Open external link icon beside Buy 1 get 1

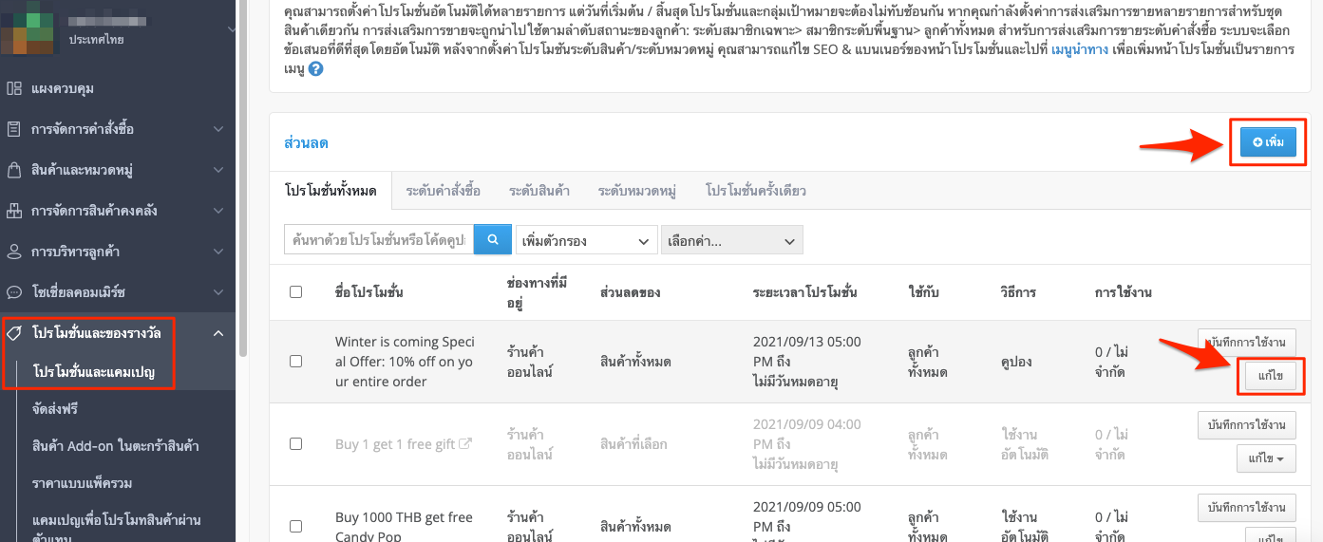pyautogui.click(x=465, y=443)
